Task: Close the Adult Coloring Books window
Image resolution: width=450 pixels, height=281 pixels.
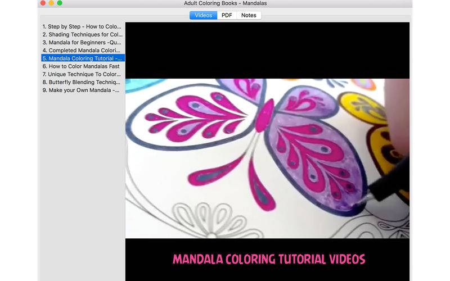Action: 43,3
